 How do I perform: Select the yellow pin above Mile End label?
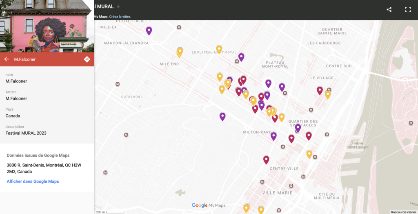[x=180, y=52]
